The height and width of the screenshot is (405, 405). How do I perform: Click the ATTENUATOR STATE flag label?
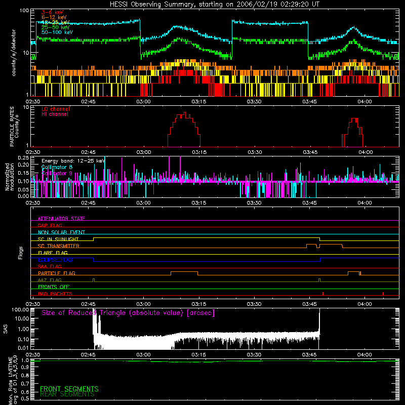[x=61, y=219]
